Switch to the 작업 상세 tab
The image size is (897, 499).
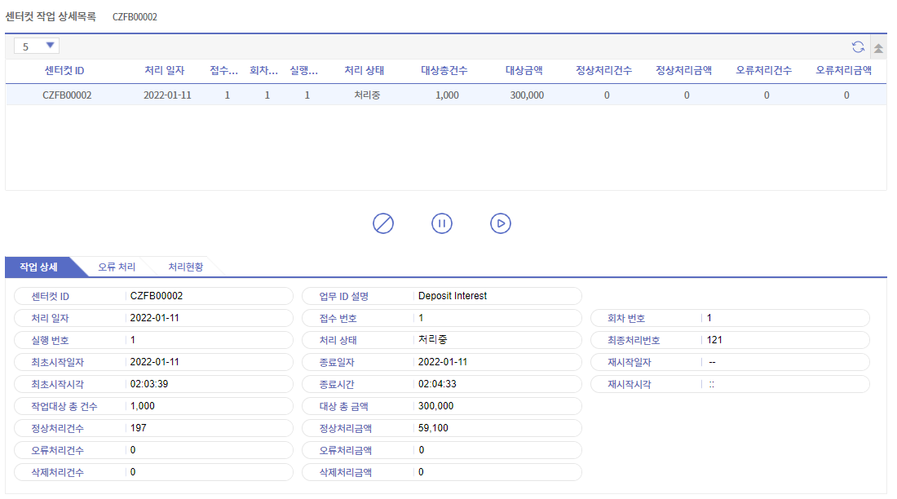[38, 267]
